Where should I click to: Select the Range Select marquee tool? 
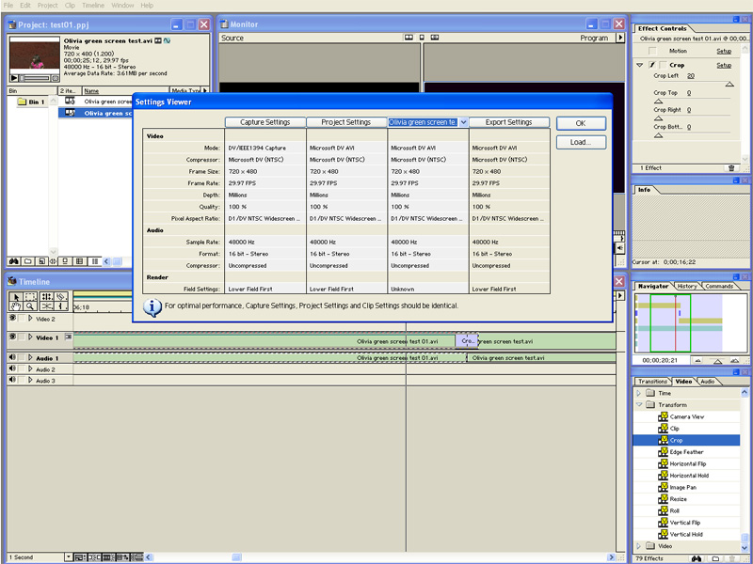[30, 296]
